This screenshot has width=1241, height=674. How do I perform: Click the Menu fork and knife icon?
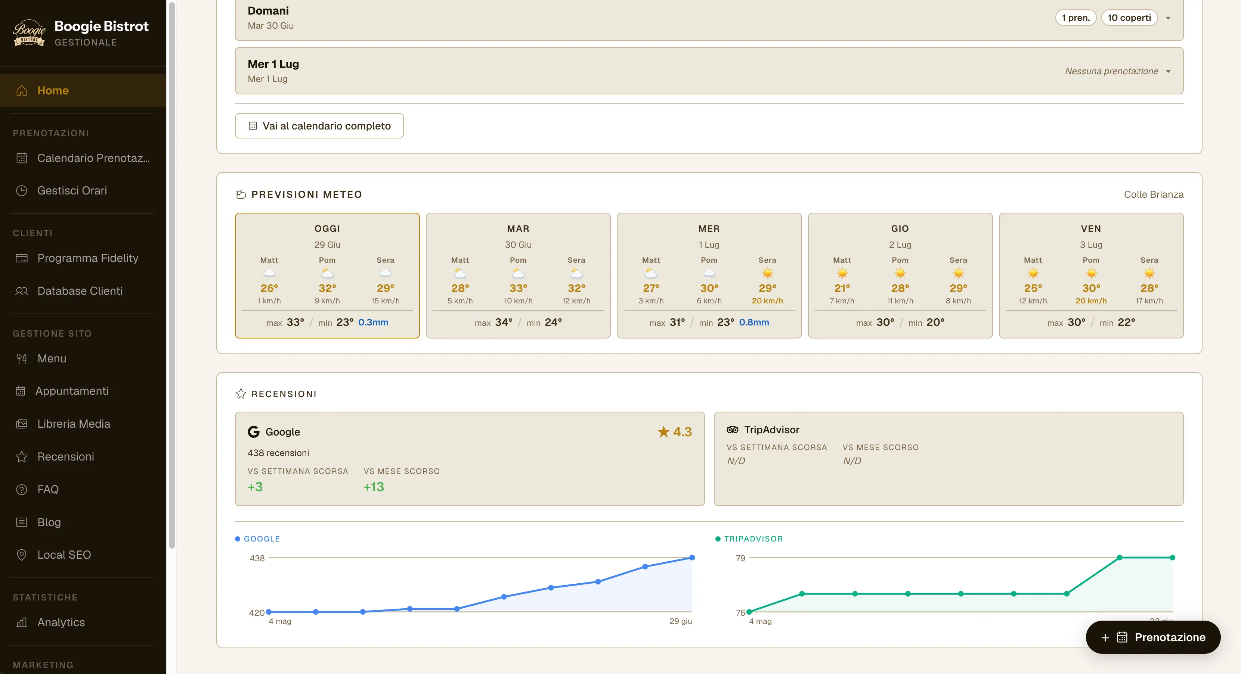click(22, 358)
